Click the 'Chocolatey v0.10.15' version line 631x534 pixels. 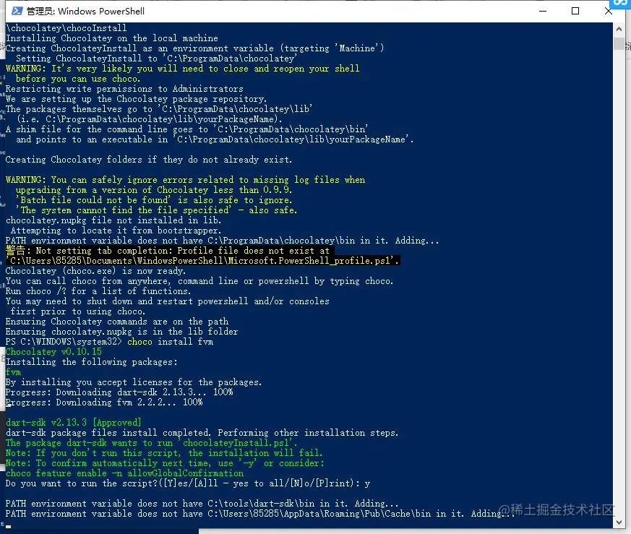coord(54,352)
